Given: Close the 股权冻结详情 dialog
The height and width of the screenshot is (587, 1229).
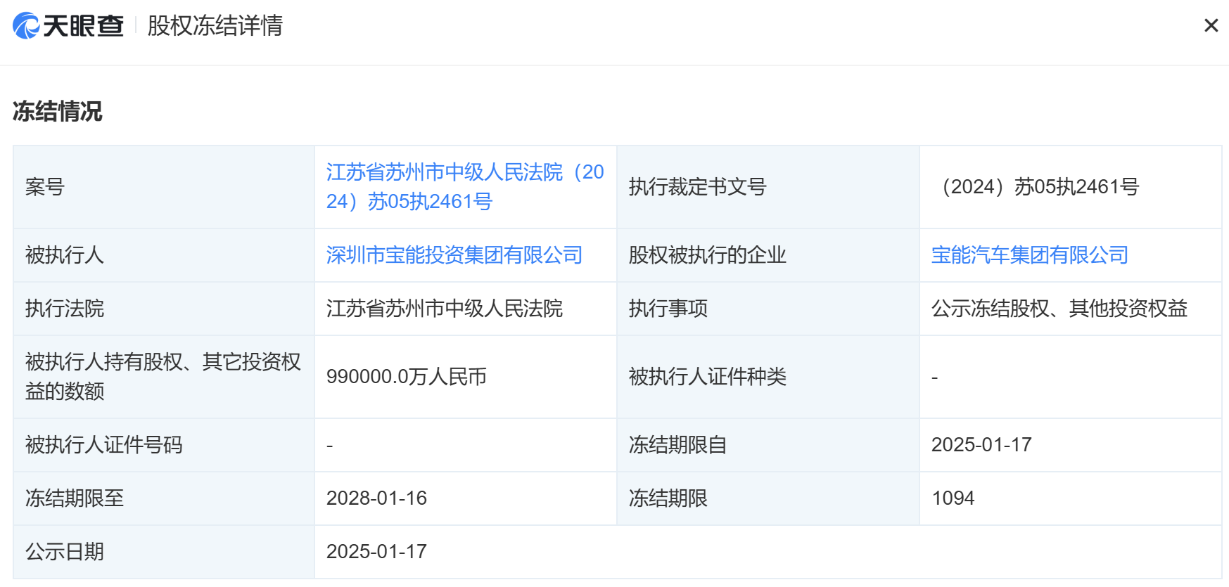Looking at the screenshot, I should click(1211, 26).
